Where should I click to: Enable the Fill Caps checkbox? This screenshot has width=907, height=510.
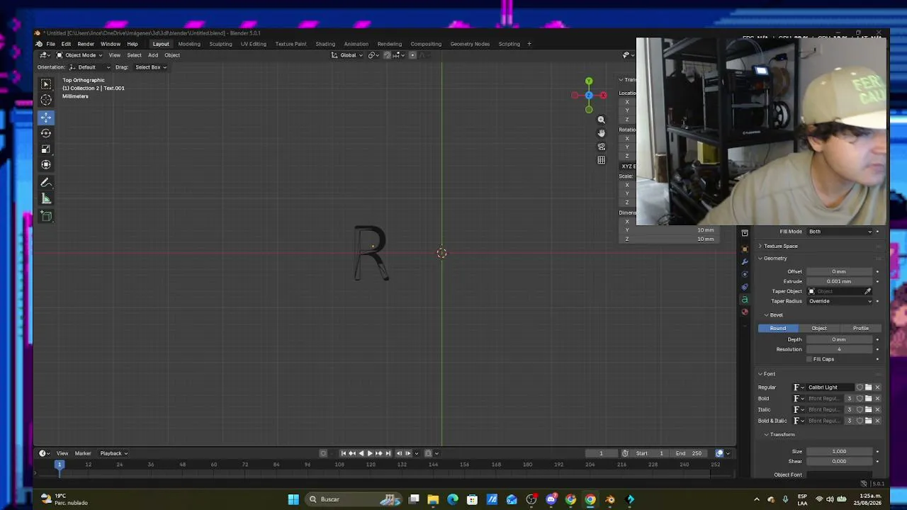(x=810, y=359)
